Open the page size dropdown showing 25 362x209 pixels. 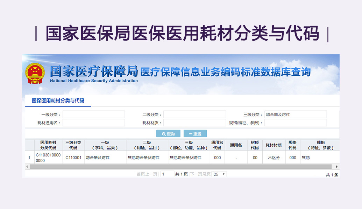(219, 174)
